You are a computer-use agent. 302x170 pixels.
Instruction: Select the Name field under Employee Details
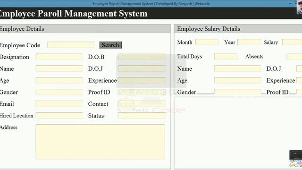[59, 68]
